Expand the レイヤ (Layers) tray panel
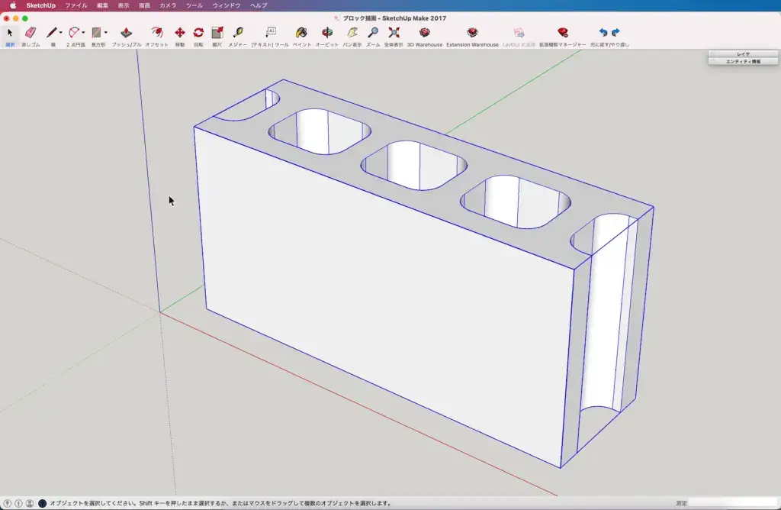 pos(743,54)
